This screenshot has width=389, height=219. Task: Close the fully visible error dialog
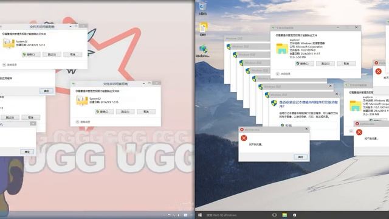coord(306,129)
